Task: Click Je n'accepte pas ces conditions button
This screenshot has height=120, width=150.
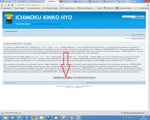Action: tap(84, 78)
